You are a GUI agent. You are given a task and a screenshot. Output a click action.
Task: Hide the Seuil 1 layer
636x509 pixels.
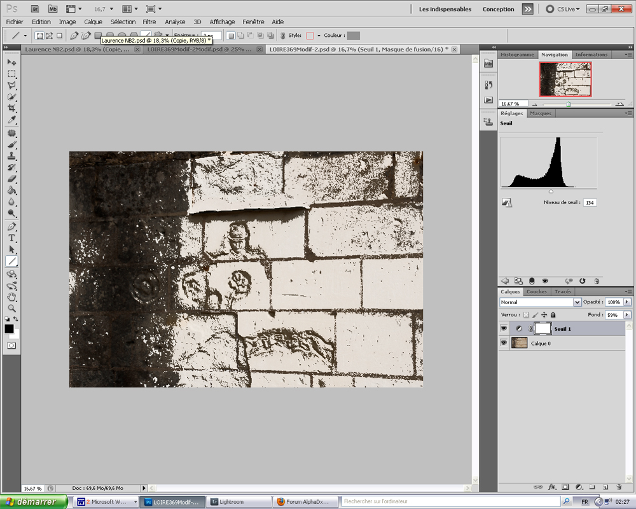(x=504, y=328)
